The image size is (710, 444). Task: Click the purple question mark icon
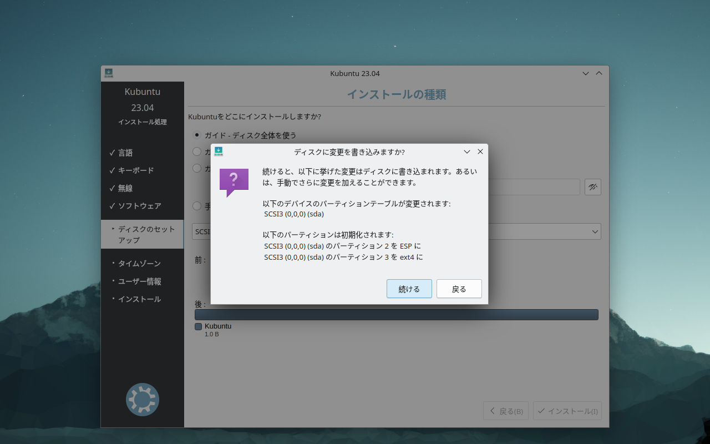234,183
